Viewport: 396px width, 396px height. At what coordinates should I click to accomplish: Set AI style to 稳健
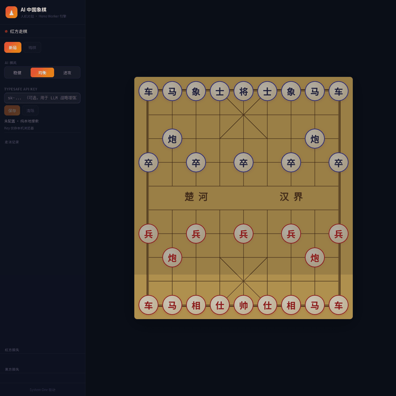(17, 73)
